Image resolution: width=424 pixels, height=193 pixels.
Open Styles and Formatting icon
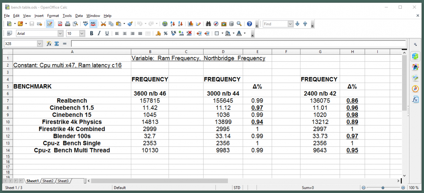coord(9,33)
